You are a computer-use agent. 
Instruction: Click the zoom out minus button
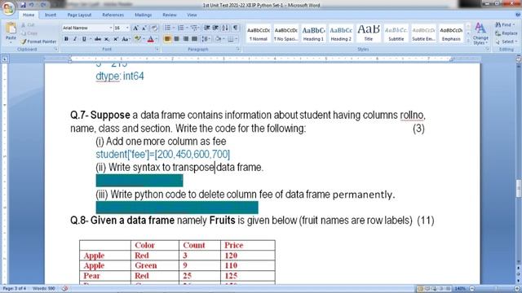[472, 289]
